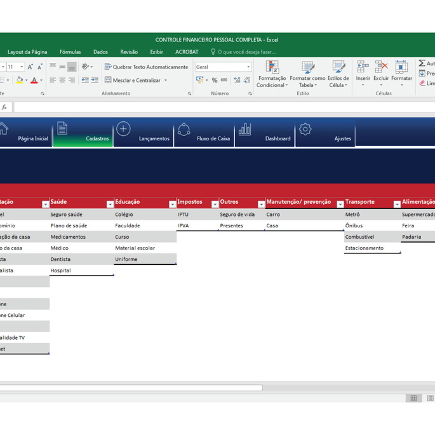Click the horizontal scrollbar thumb
The height and width of the screenshot is (435, 435).
tap(131, 387)
